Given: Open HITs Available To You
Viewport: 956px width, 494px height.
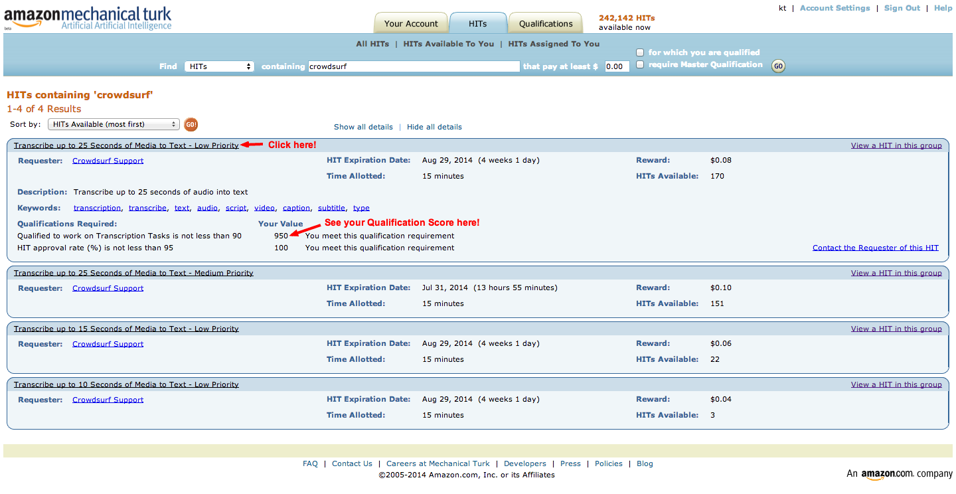Looking at the screenshot, I should point(449,44).
